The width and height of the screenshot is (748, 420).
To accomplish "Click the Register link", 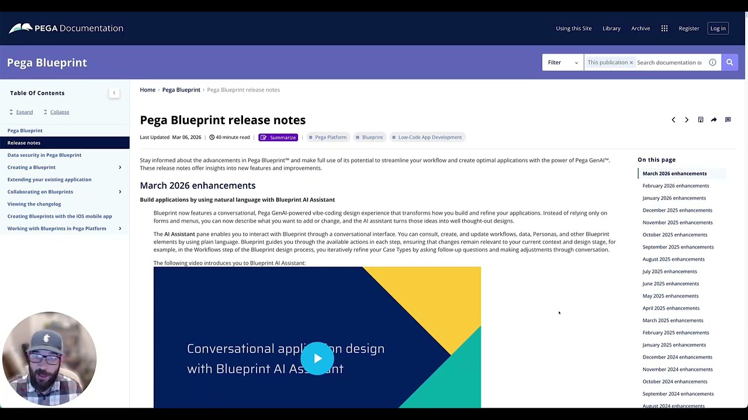I will pyautogui.click(x=688, y=28).
